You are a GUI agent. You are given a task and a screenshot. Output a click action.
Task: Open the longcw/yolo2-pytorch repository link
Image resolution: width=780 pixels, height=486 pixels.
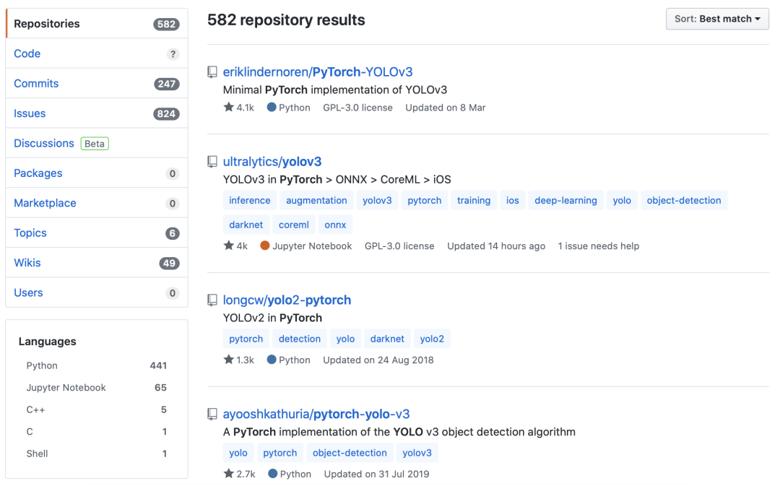coord(287,300)
